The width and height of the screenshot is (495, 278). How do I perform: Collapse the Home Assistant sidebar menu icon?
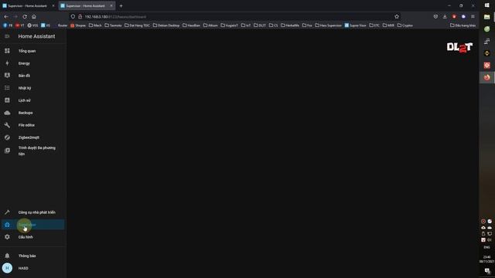(x=7, y=36)
